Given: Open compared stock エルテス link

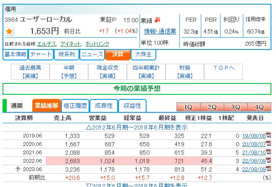Looking at the screenshot, I should point(47,44).
